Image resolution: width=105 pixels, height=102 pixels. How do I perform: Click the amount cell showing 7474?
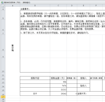click(x=58, y=86)
